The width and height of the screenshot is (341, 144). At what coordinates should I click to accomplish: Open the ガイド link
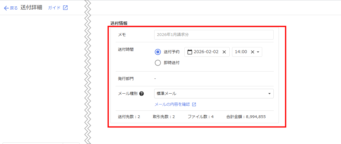click(x=54, y=8)
